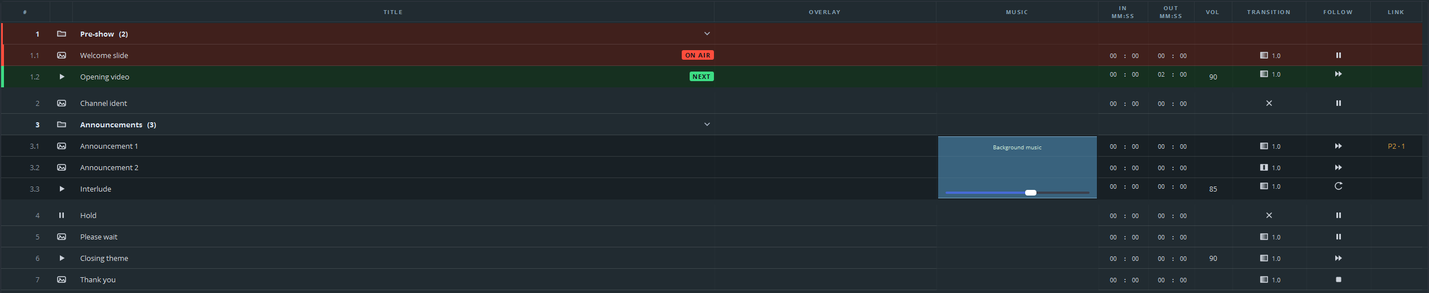Open the Please wait transition selector
Viewport: 1429px width, 293px height.
(x=1270, y=237)
